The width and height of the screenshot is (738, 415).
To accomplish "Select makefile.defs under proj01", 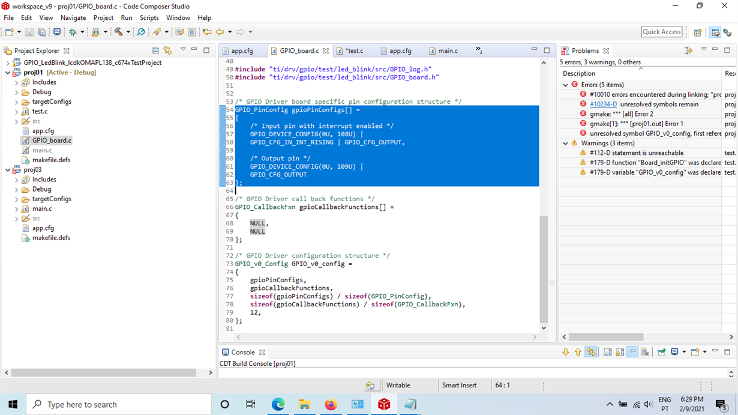I will 51,160.
